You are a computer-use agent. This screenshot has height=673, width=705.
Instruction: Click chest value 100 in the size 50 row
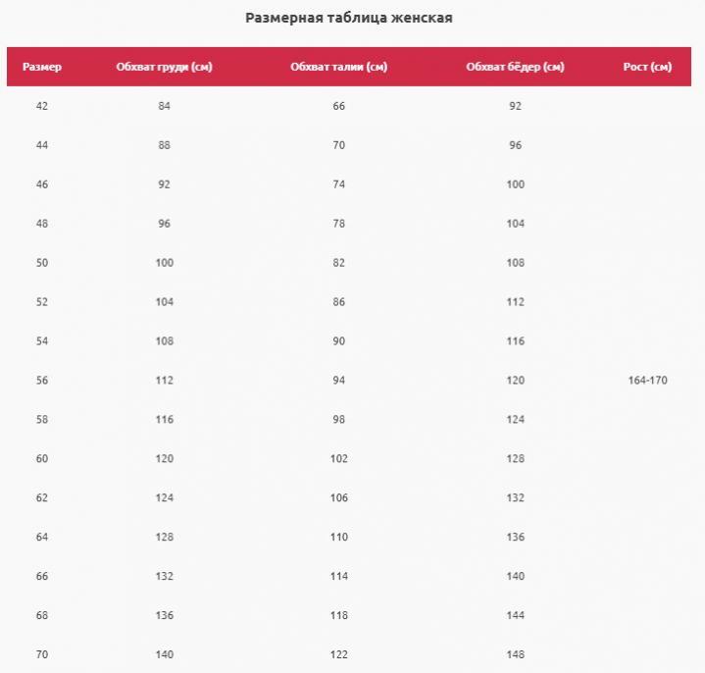(164, 263)
